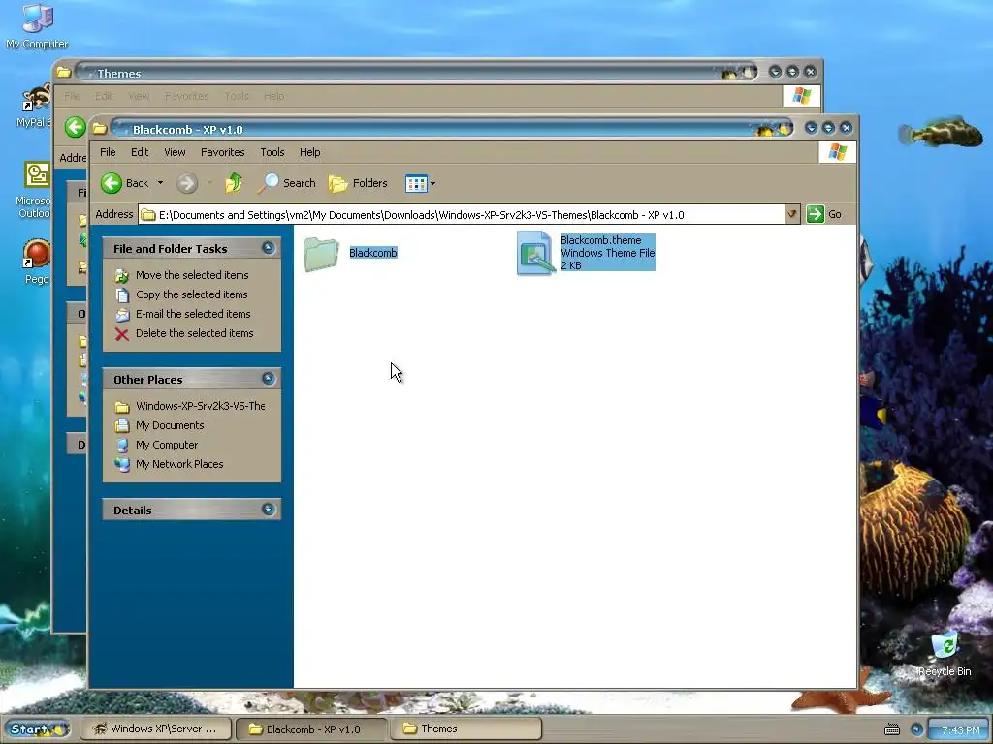993x744 pixels.
Task: Open the Back history dropdown arrow
Action: pos(160,183)
